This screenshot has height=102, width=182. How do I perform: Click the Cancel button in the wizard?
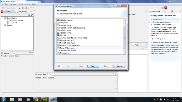[x=120, y=66]
